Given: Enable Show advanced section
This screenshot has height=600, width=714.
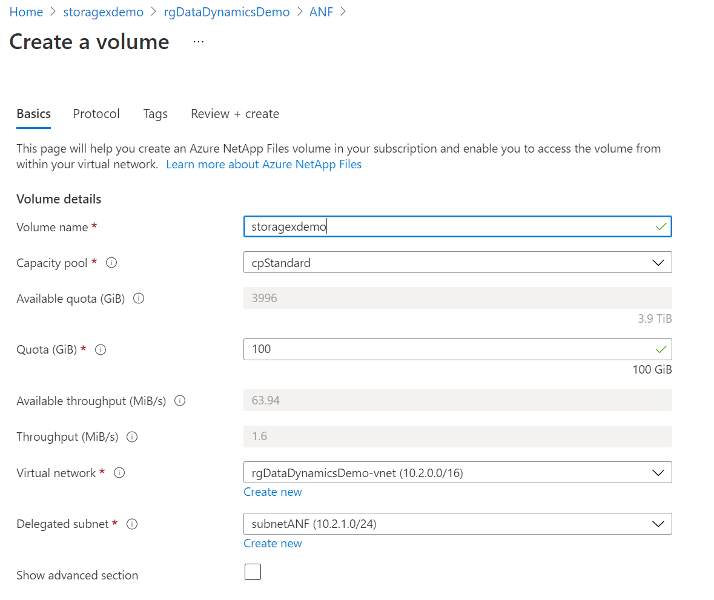Looking at the screenshot, I should click(x=253, y=572).
